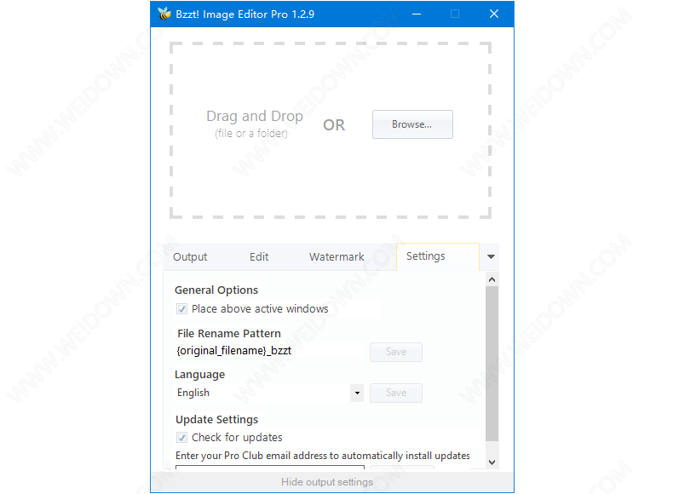Save the file rename pattern
Screen dimensions: 673x494
point(396,352)
